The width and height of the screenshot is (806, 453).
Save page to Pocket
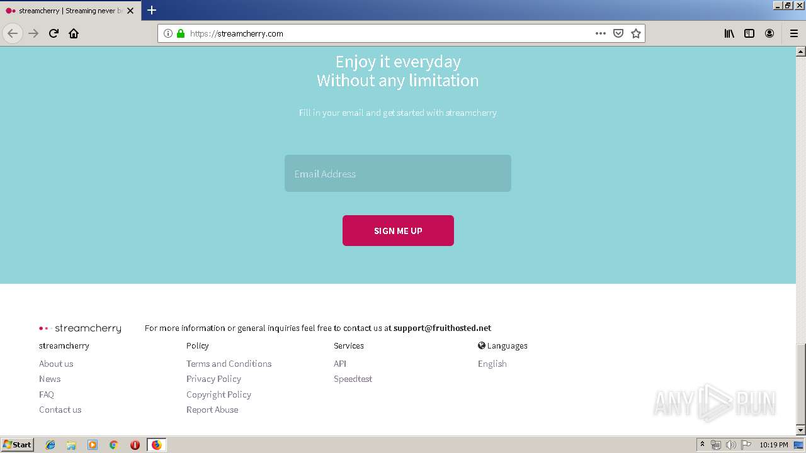click(618, 33)
